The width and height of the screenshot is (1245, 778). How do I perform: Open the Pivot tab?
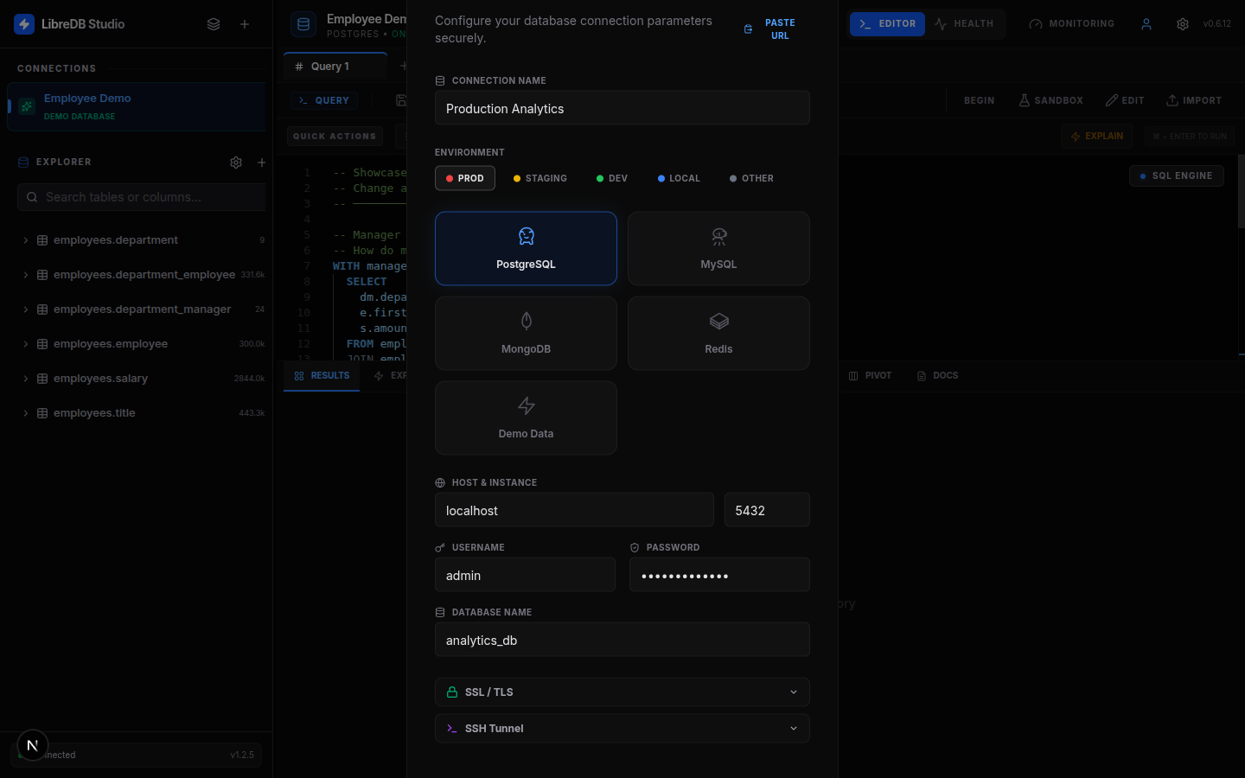coord(870,376)
